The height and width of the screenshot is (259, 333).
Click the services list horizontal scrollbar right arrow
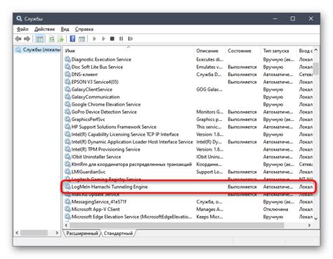(309, 225)
